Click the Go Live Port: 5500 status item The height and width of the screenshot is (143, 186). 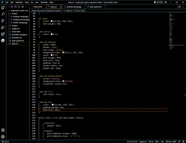[171, 142]
